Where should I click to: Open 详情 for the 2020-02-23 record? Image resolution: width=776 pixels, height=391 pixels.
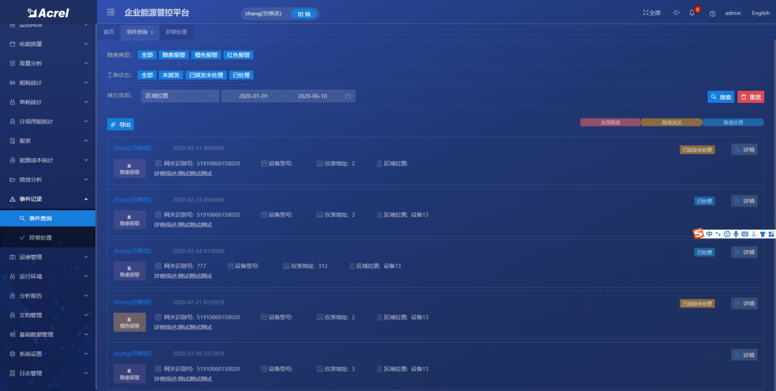tap(744, 201)
